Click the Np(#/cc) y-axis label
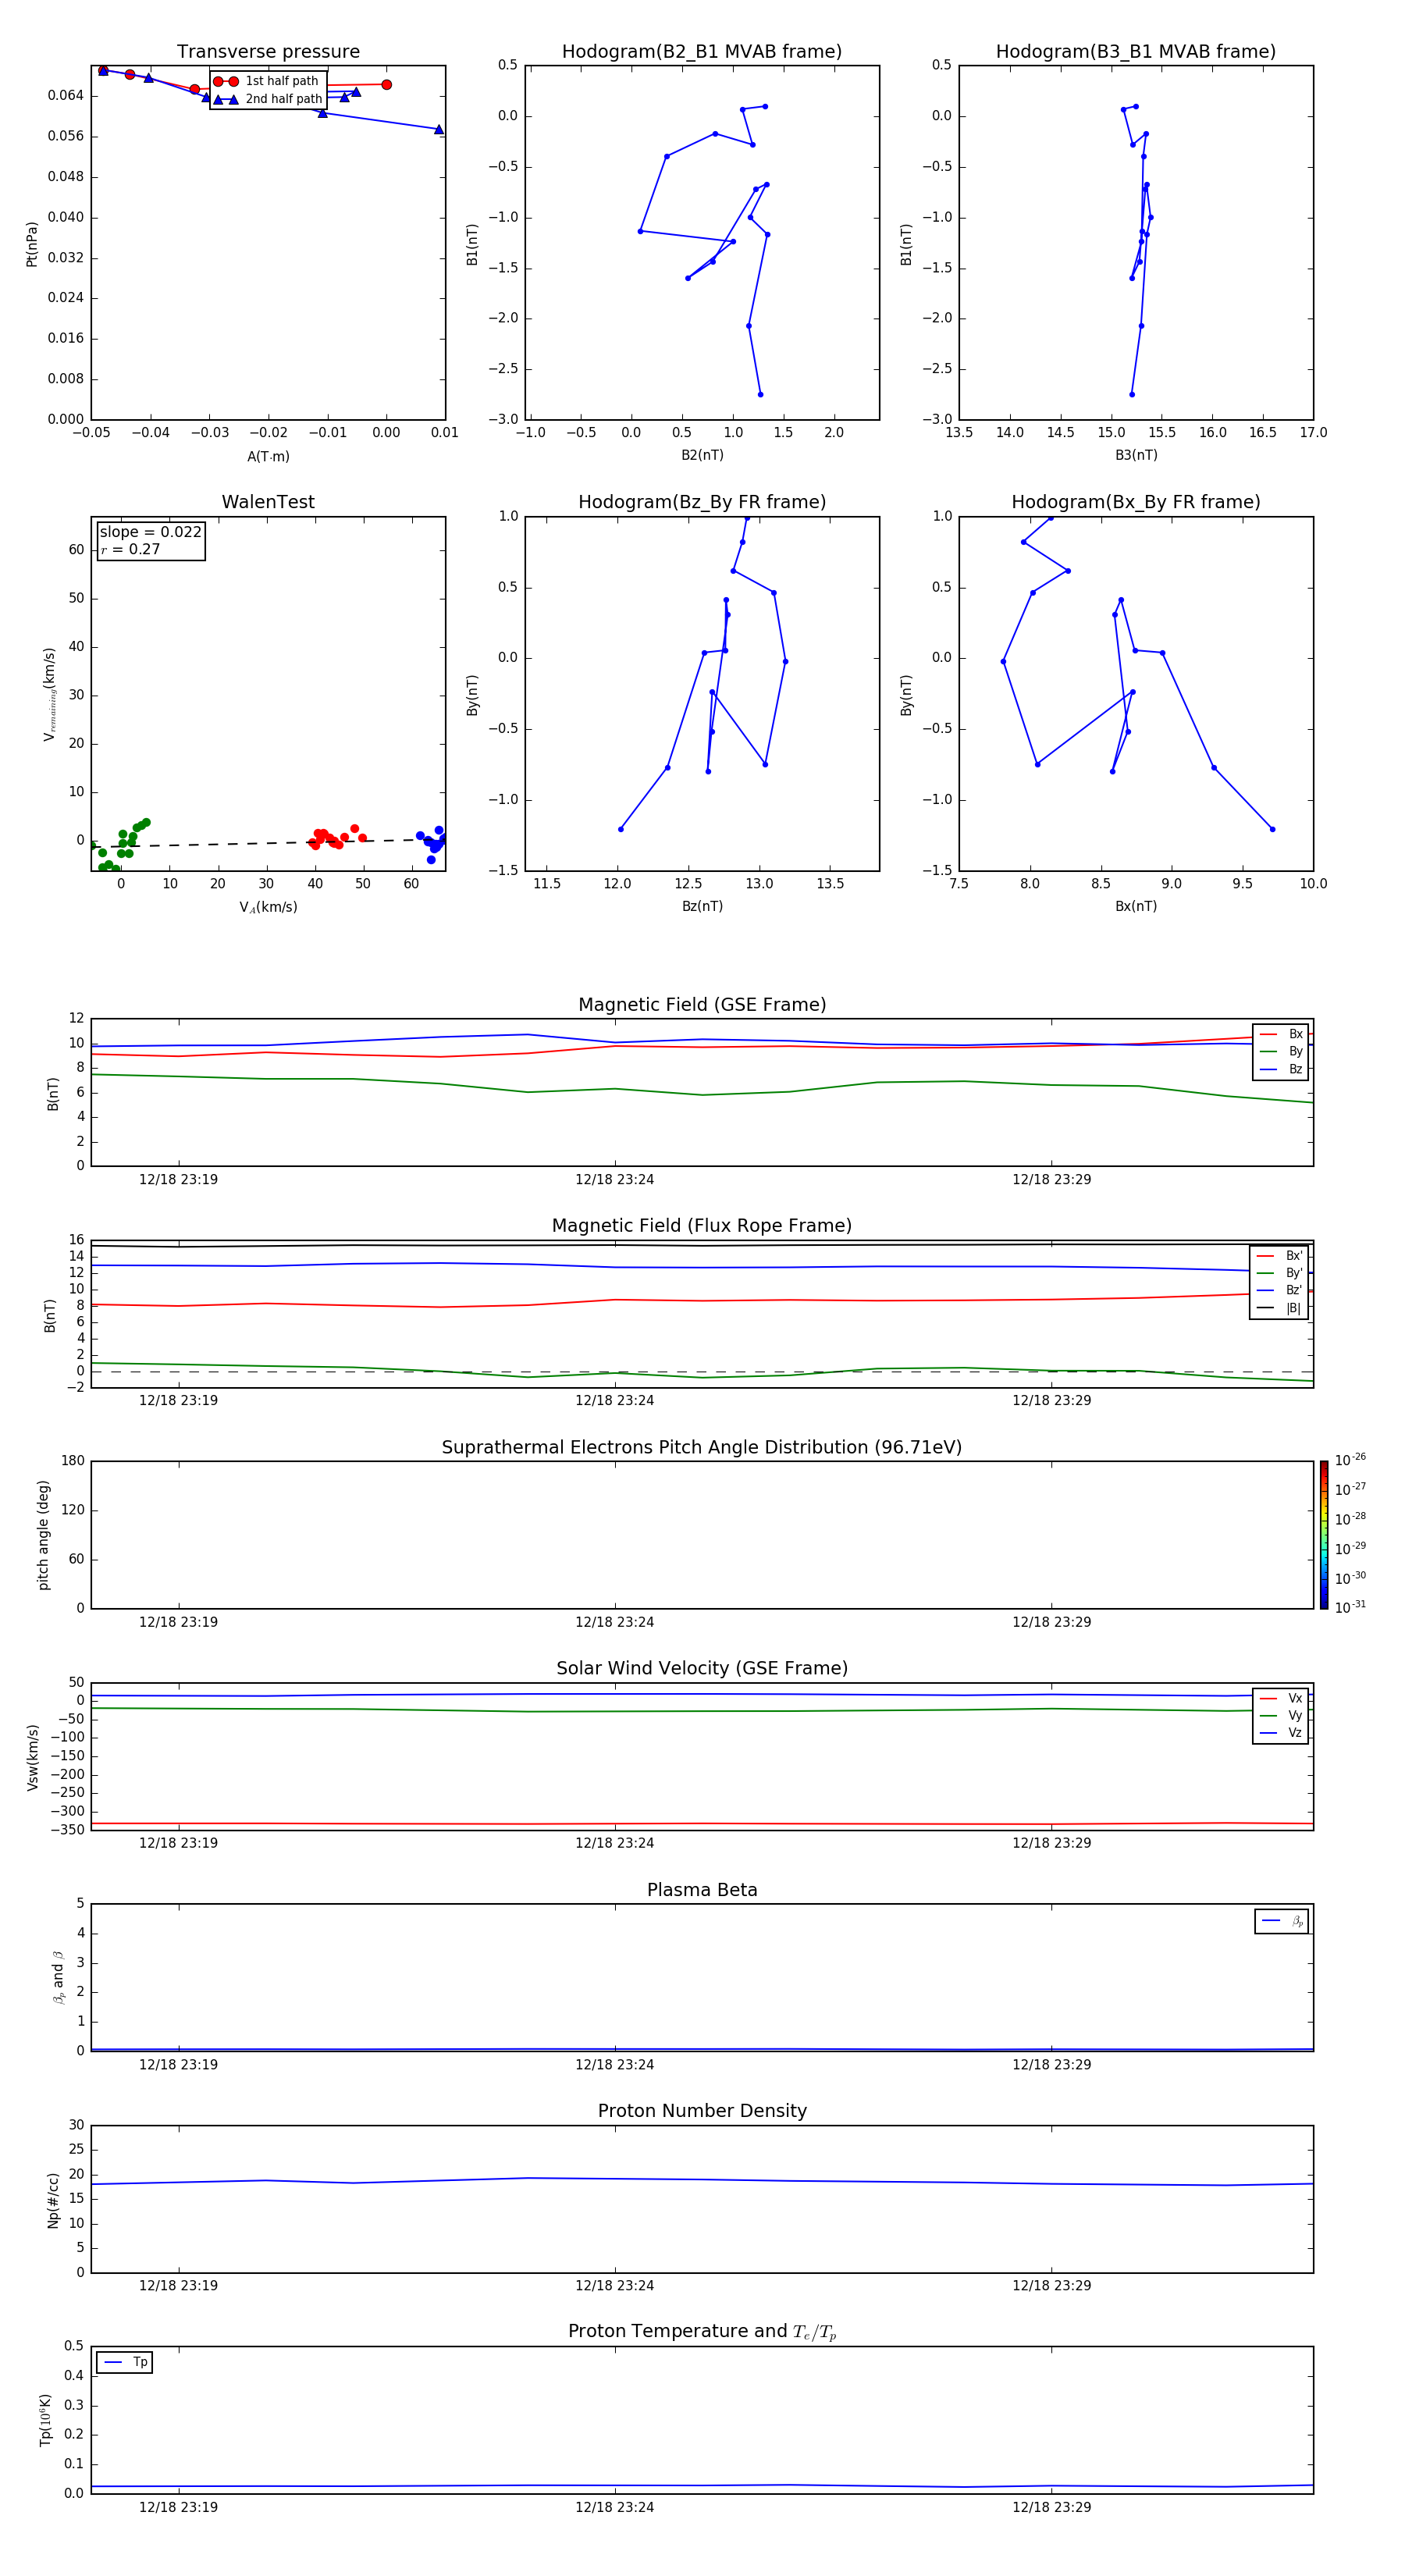The image size is (1405, 2576). tap(53, 2200)
